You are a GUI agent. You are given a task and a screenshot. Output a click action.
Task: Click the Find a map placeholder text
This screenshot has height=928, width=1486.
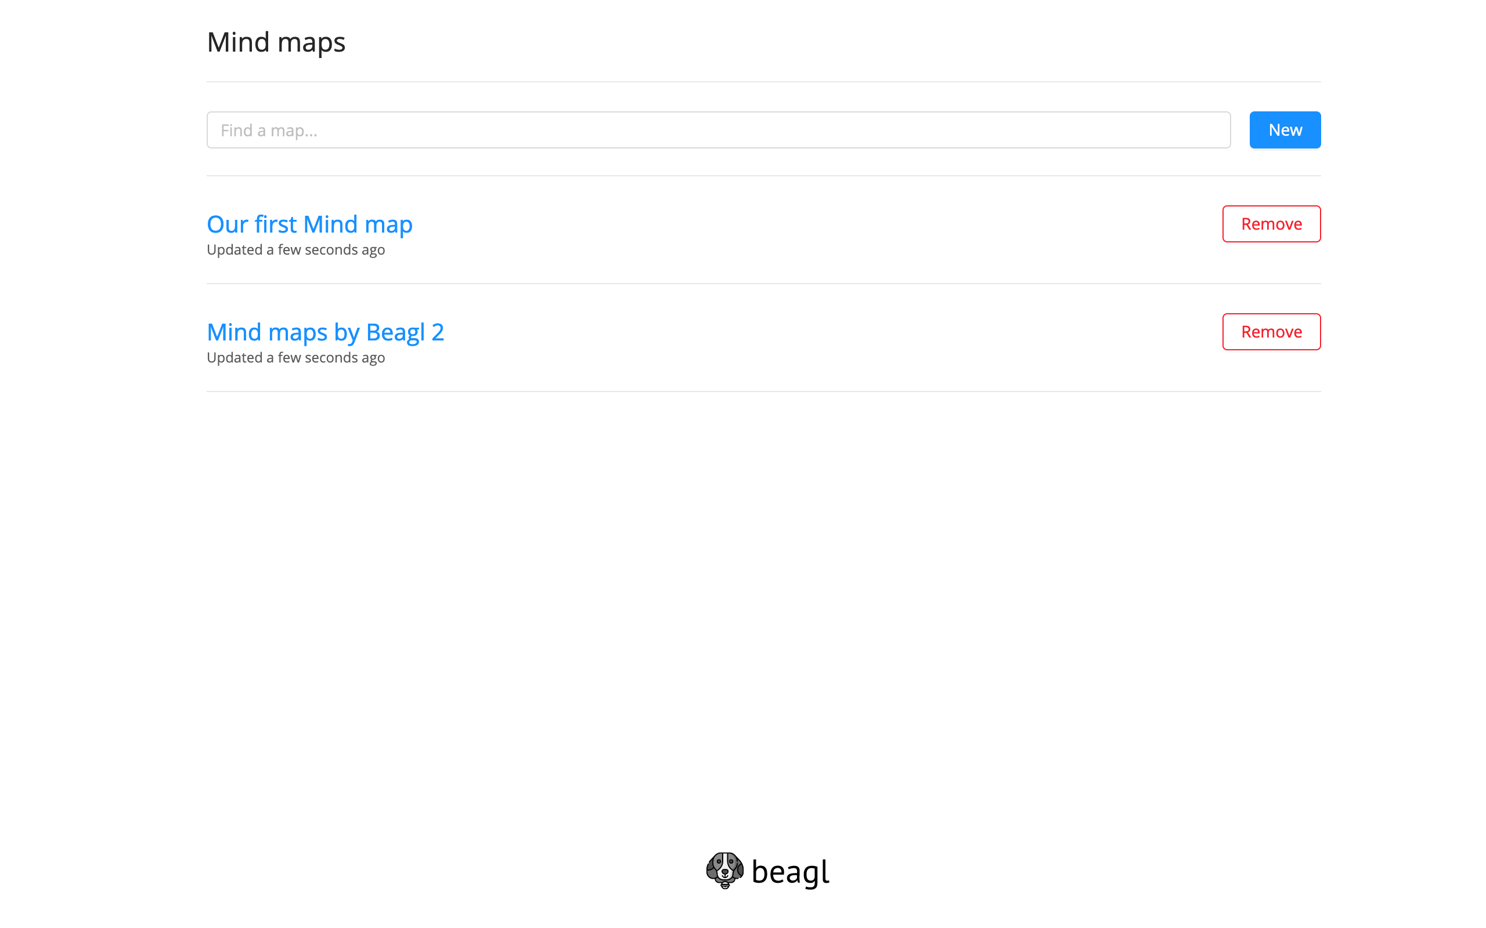pyautogui.click(x=269, y=130)
